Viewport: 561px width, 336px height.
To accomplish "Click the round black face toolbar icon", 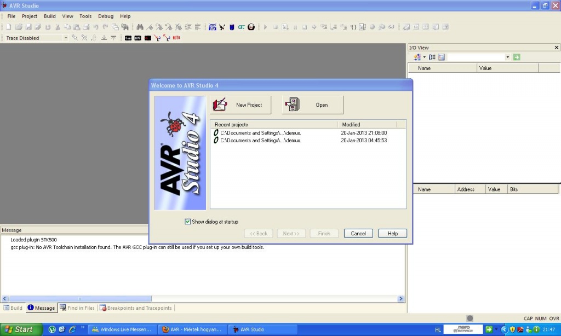I will coord(251,27).
